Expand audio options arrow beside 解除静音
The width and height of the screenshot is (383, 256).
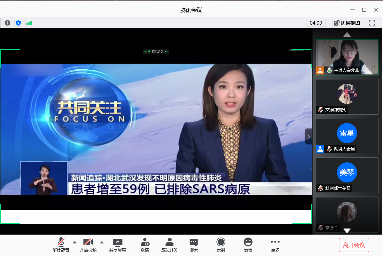[x=74, y=242]
